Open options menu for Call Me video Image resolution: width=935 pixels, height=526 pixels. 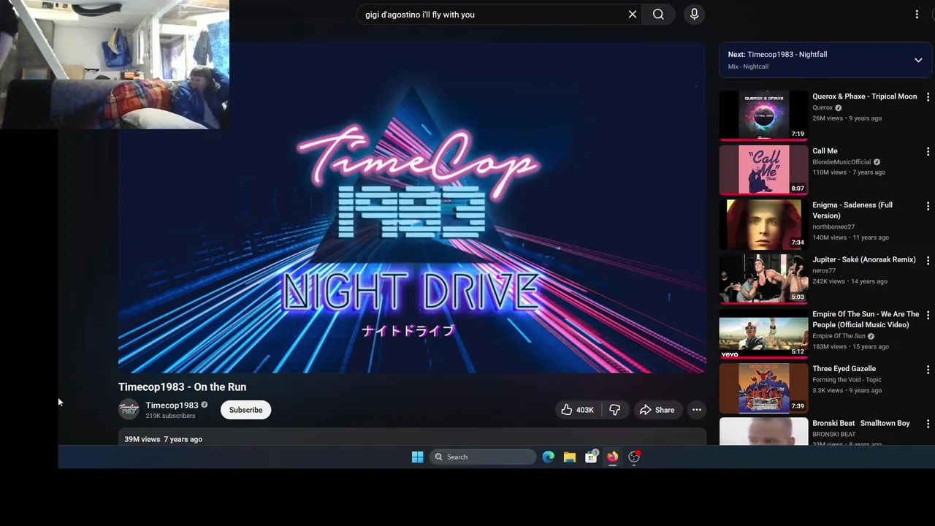(x=928, y=151)
